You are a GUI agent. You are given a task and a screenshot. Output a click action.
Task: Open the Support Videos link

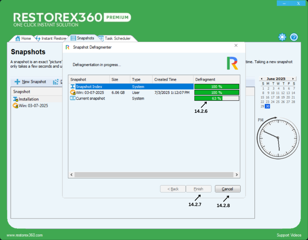tap(289, 235)
